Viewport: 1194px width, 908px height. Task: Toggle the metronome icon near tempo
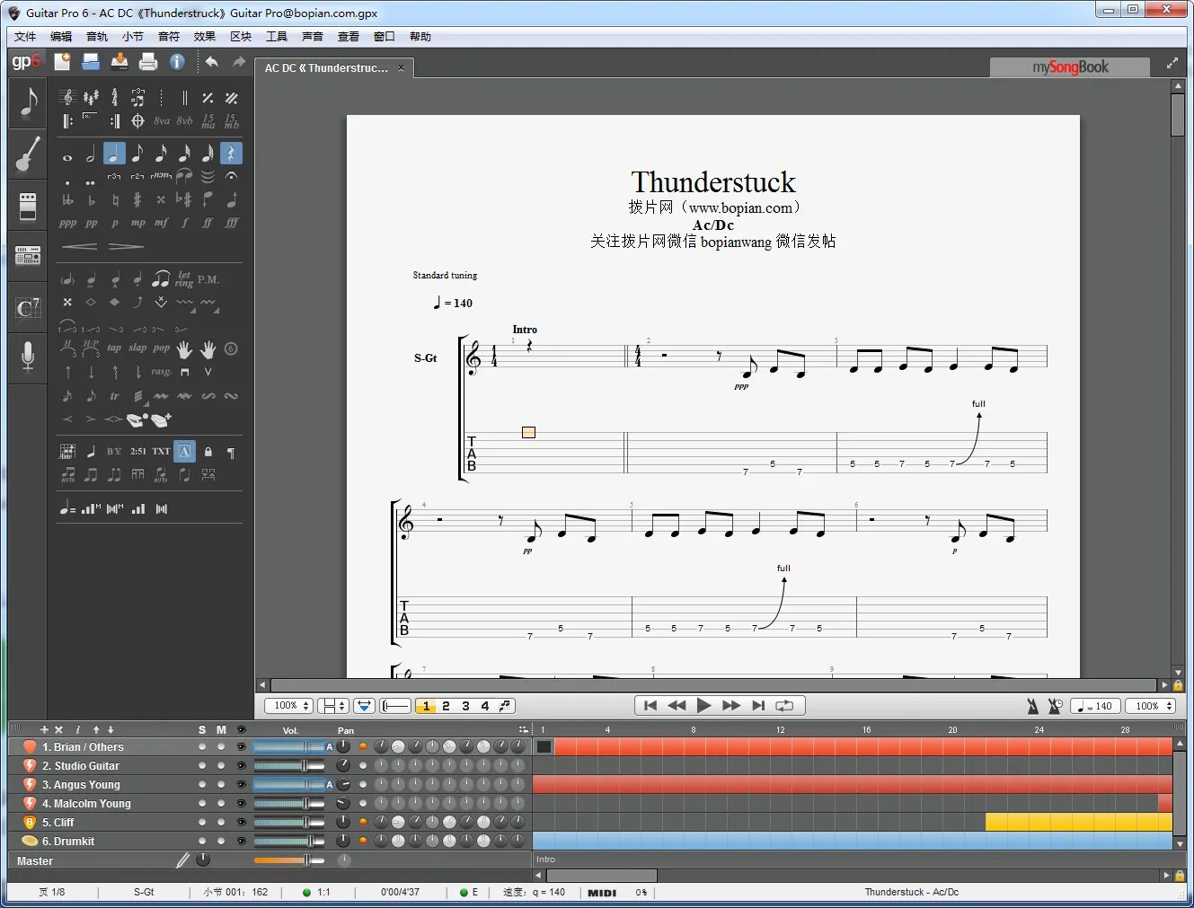[x=1033, y=706]
